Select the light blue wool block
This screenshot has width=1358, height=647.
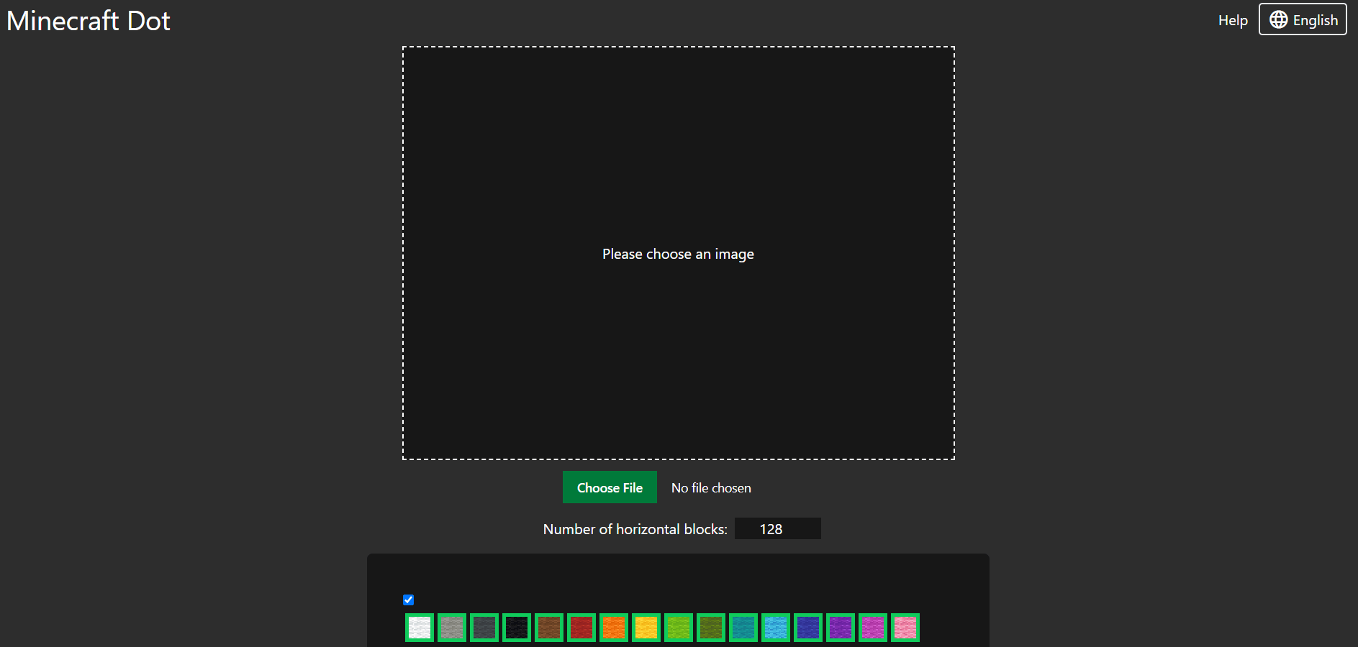coord(776,628)
